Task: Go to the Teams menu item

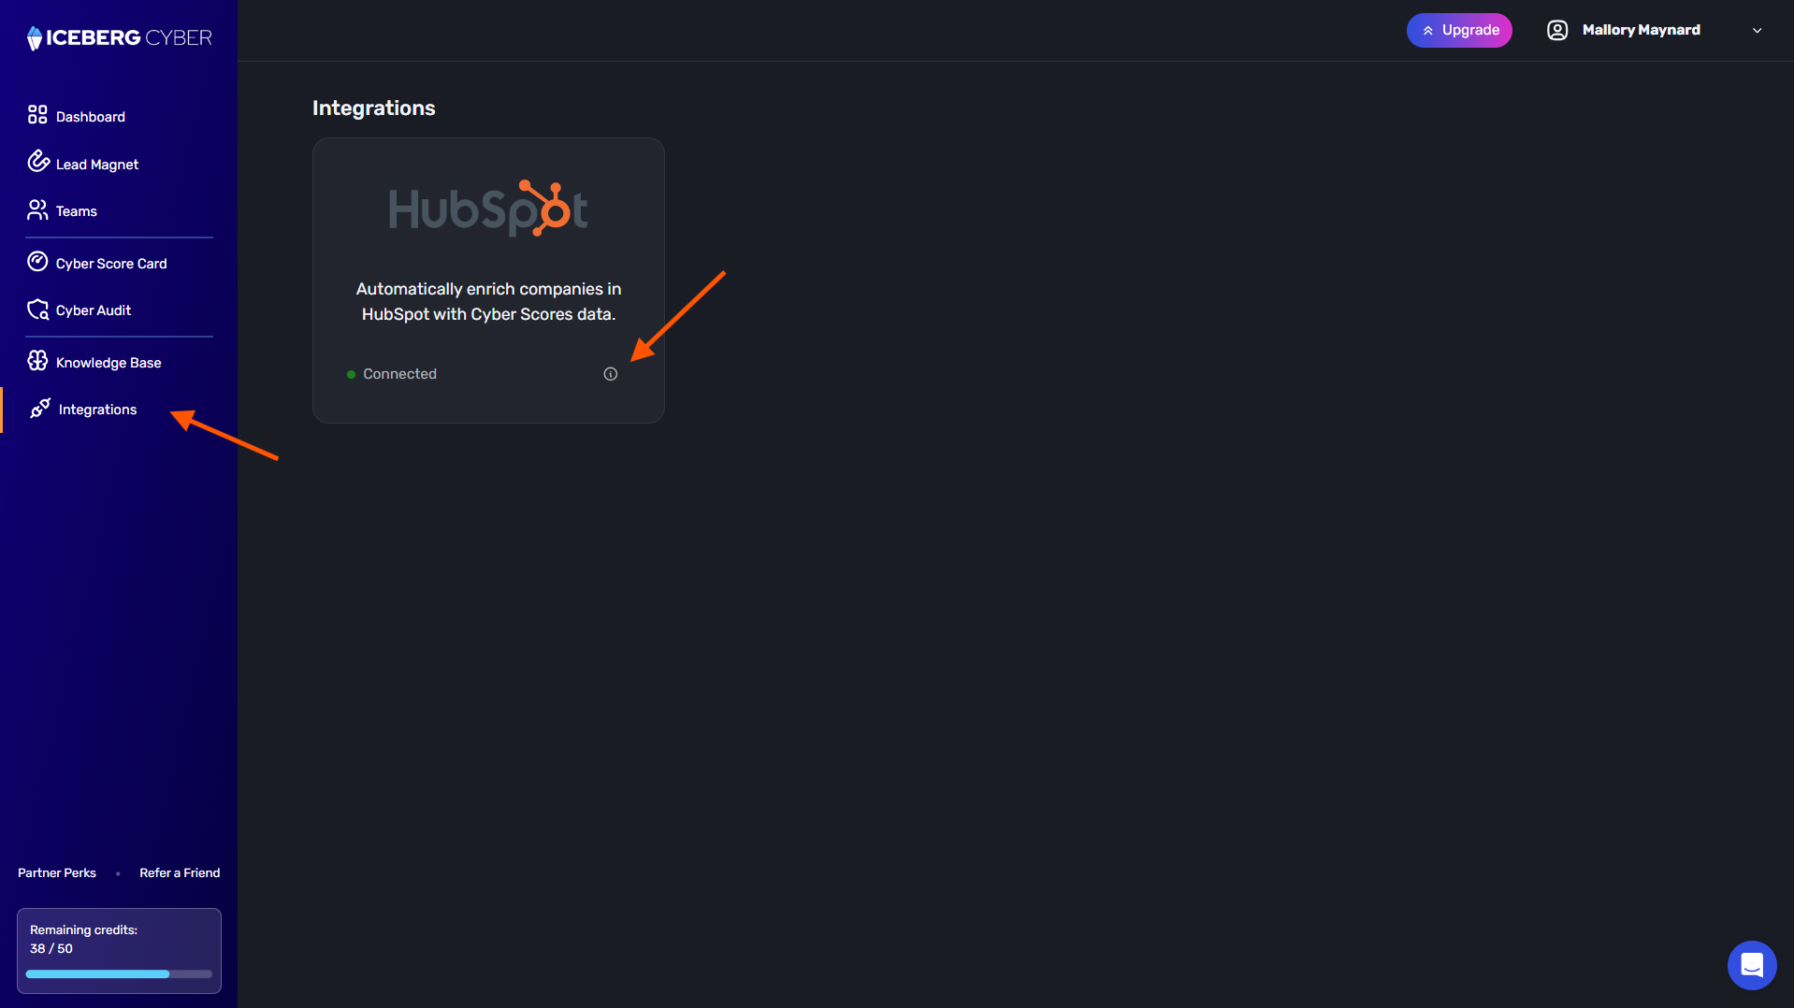Action: coord(76,211)
